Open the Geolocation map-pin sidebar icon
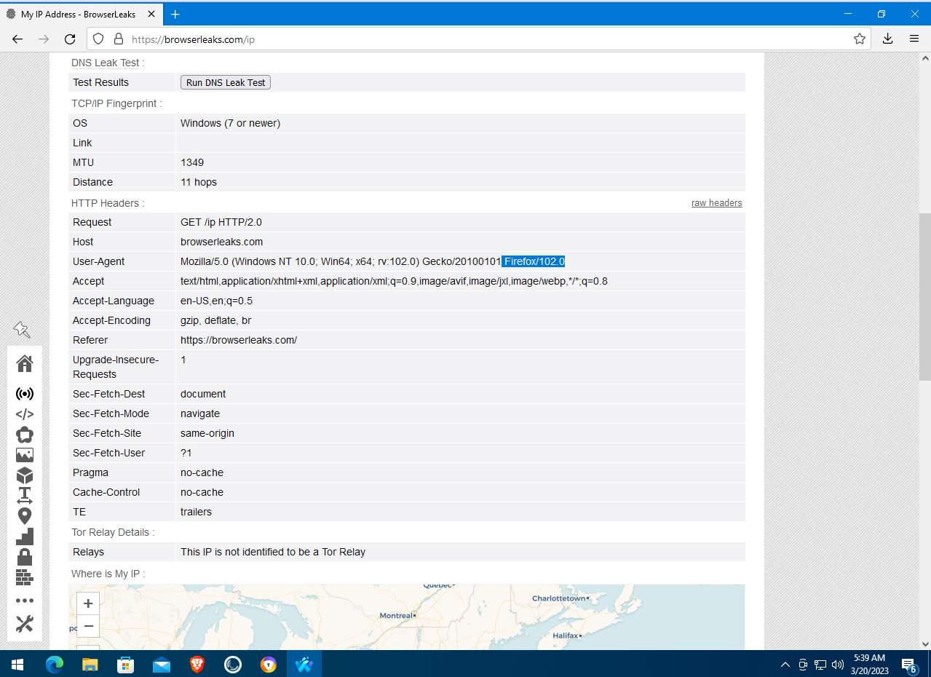This screenshot has width=931, height=677. coord(25,516)
